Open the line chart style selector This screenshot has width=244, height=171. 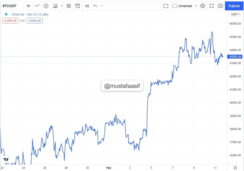point(37,6)
